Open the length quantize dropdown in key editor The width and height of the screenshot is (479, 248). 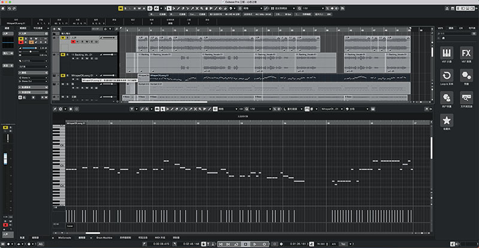pos(293,109)
